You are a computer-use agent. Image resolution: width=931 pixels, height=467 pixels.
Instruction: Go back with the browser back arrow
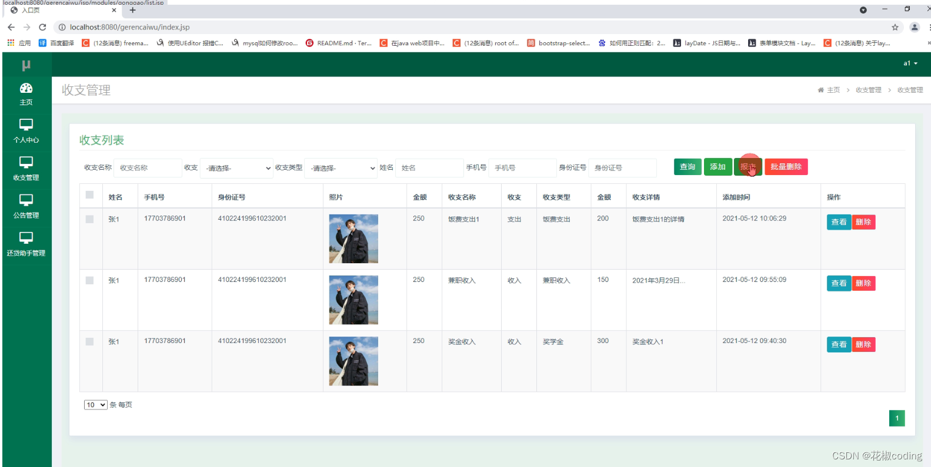pos(11,27)
